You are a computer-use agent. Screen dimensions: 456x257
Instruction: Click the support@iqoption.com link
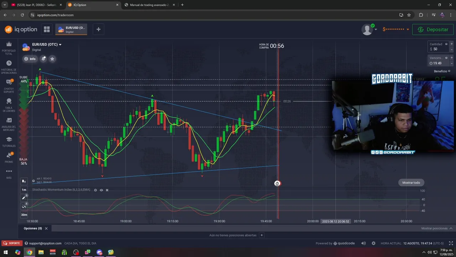45,243
